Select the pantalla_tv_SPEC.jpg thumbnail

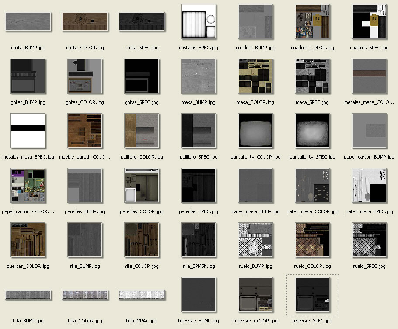click(x=312, y=131)
